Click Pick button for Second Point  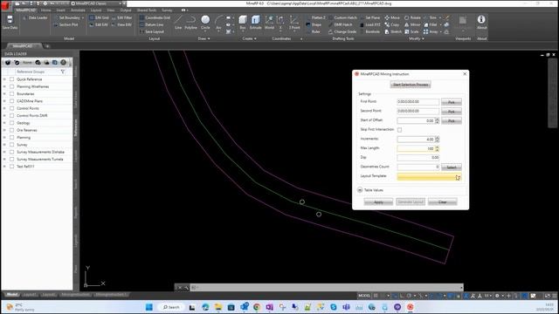pos(452,111)
